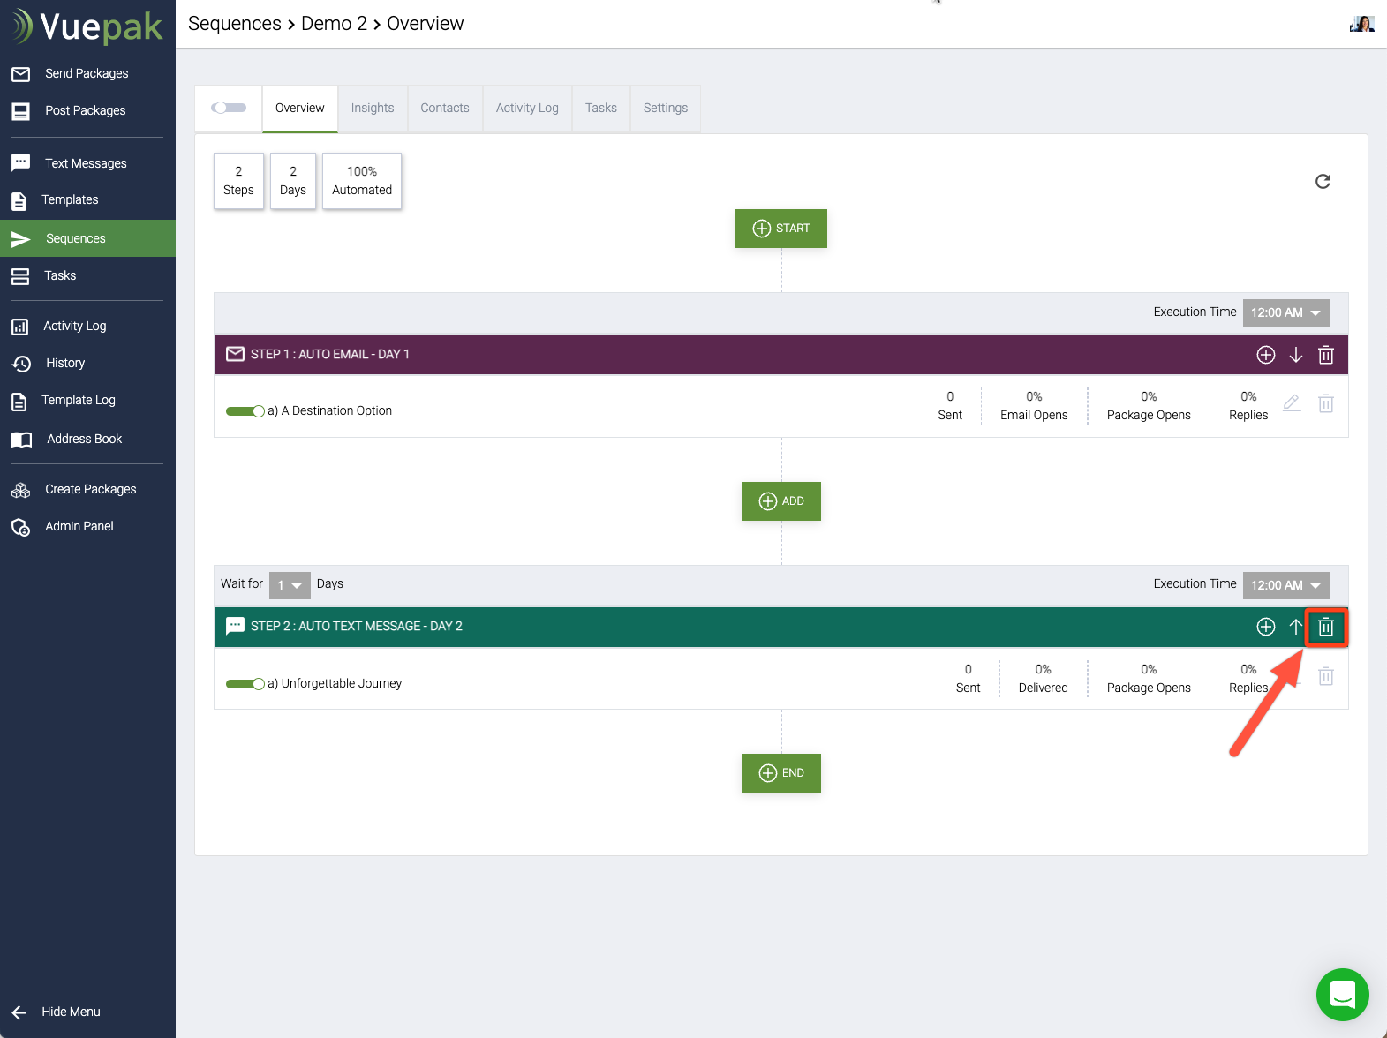Screen dimensions: 1387x1038
Task: Open Step 1 Execution Time dropdown
Action: pos(1285,312)
